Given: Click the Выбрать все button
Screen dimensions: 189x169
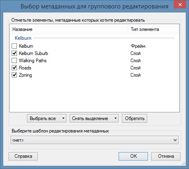Looking at the screenshot, I should pos(44,118).
